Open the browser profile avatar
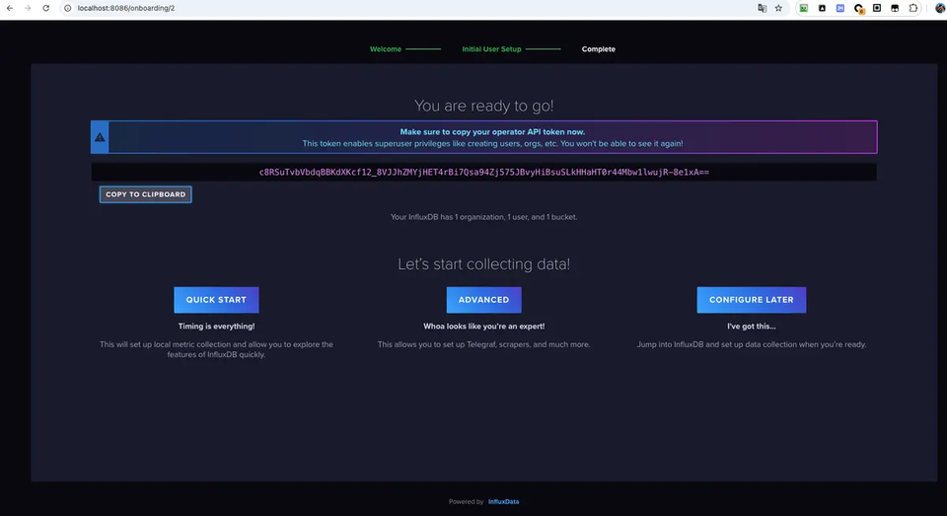Viewport: 947px width, 516px height. pyautogui.click(x=940, y=8)
